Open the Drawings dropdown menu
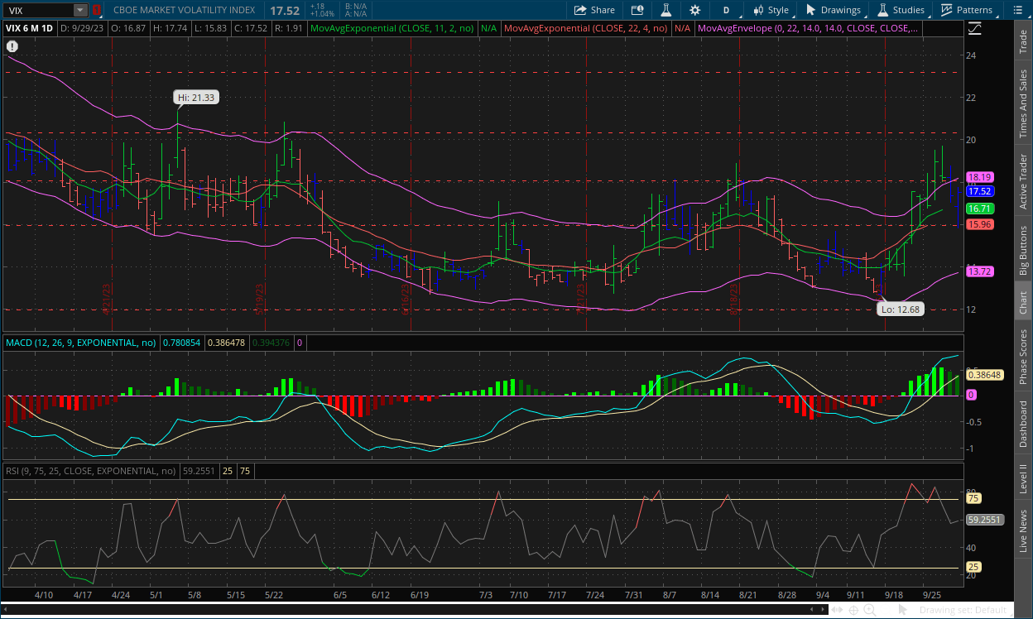The image size is (1033, 619). [x=834, y=10]
